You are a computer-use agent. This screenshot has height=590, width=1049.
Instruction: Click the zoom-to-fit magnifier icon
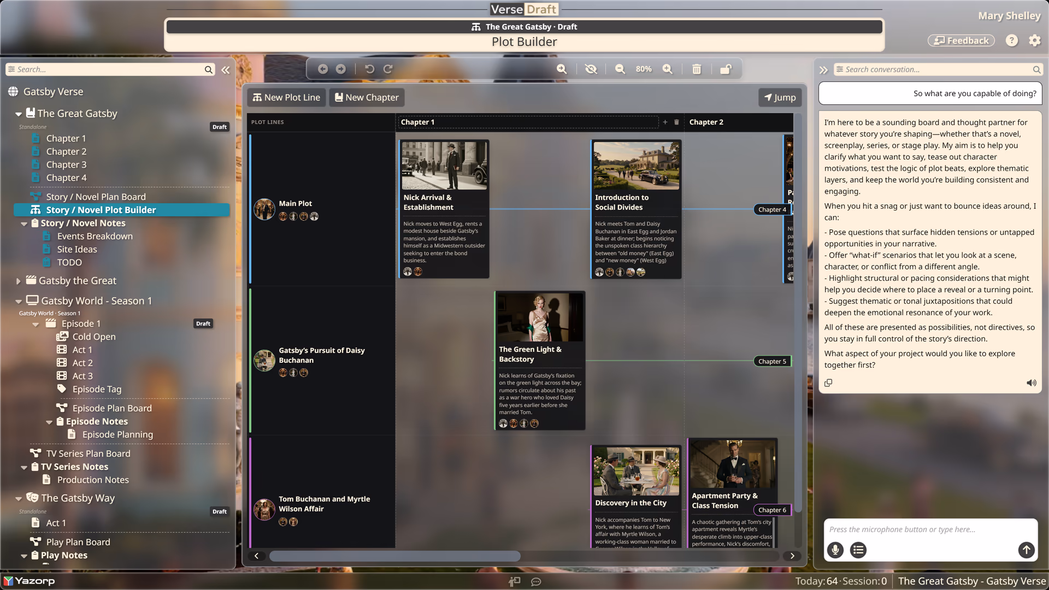pos(562,69)
